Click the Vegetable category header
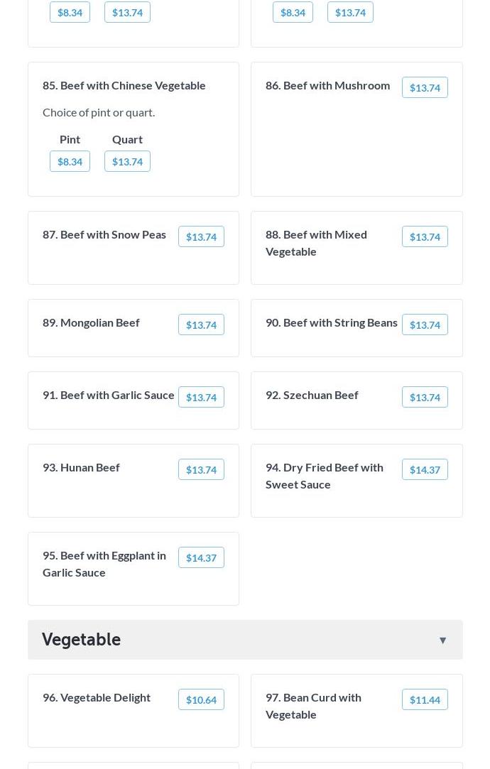Image resolution: width=490 pixels, height=769 pixels. [82, 640]
